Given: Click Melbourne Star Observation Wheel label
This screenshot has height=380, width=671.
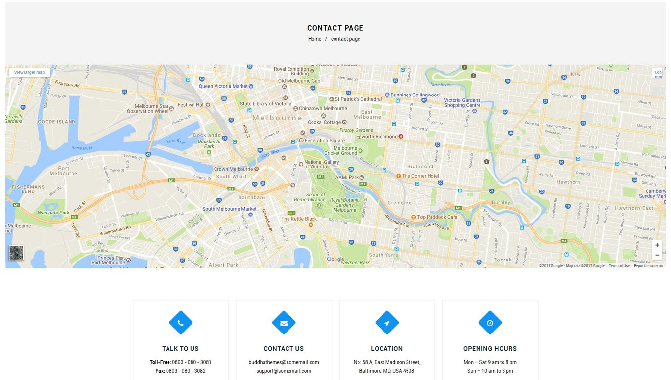Looking at the screenshot, I should (147, 108).
